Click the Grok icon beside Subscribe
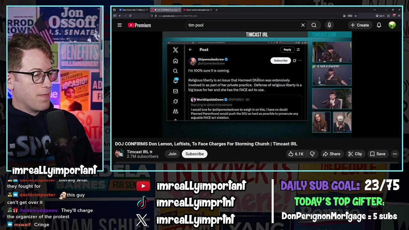The image size is (409, 230). [x=295, y=60]
